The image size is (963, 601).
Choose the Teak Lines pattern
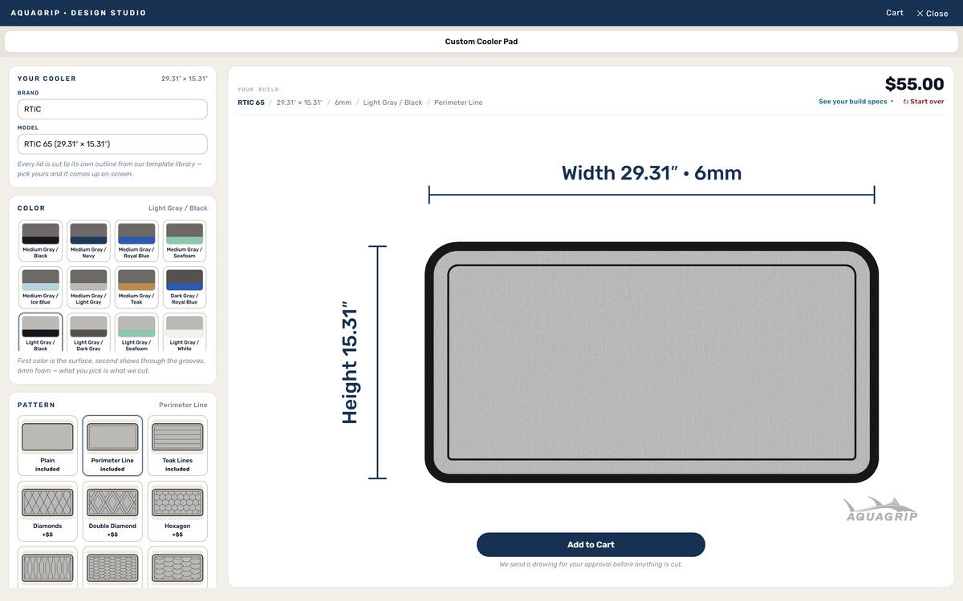click(x=177, y=446)
